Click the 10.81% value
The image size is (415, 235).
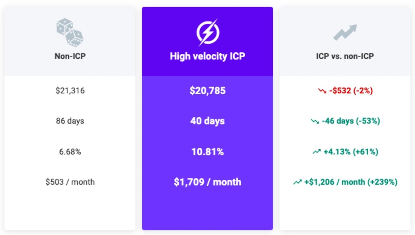pos(207,152)
